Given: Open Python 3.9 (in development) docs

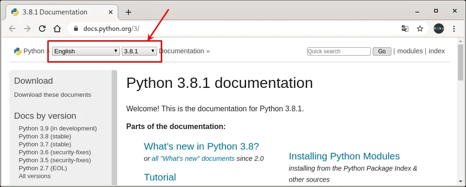Looking at the screenshot, I should pyautogui.click(x=58, y=128).
